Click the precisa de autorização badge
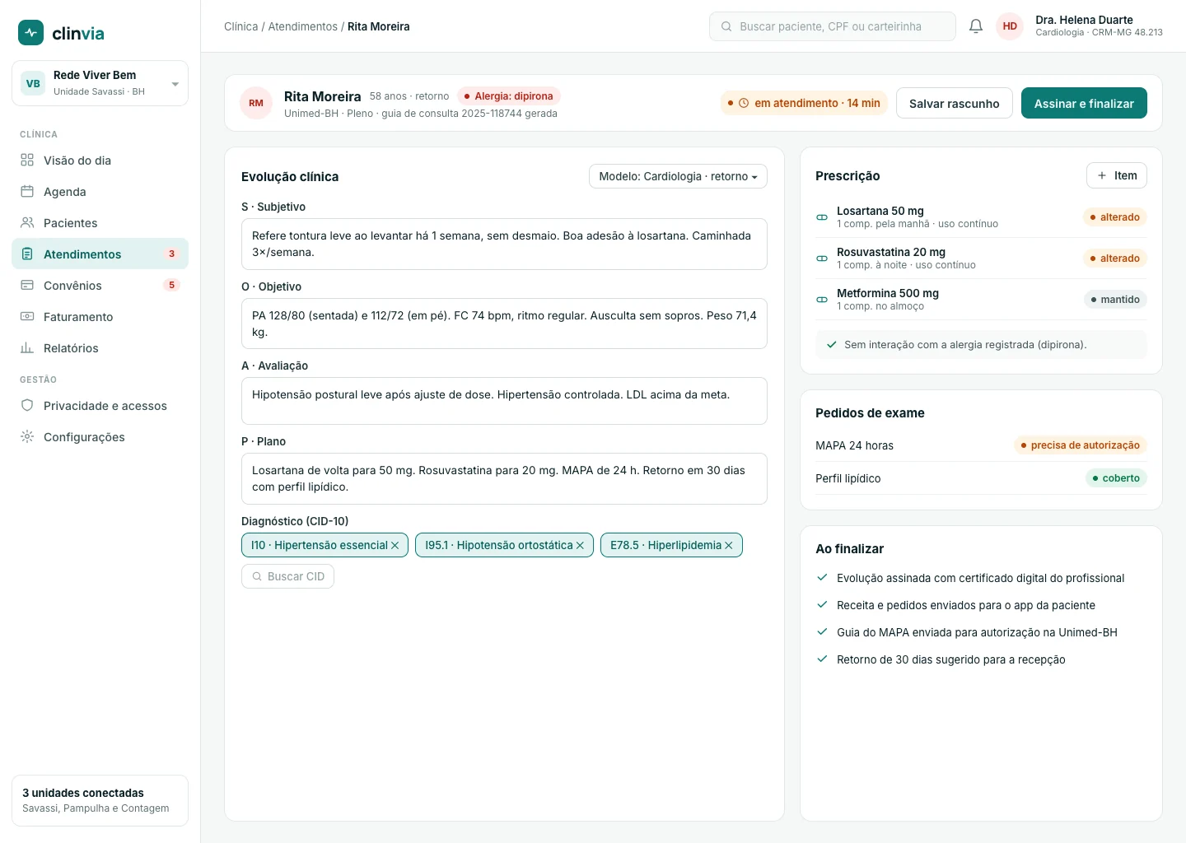 1080,445
